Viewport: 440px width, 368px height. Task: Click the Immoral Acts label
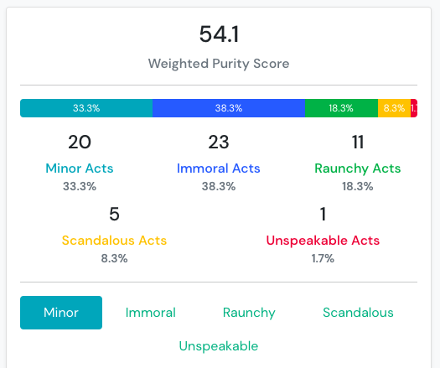click(218, 168)
